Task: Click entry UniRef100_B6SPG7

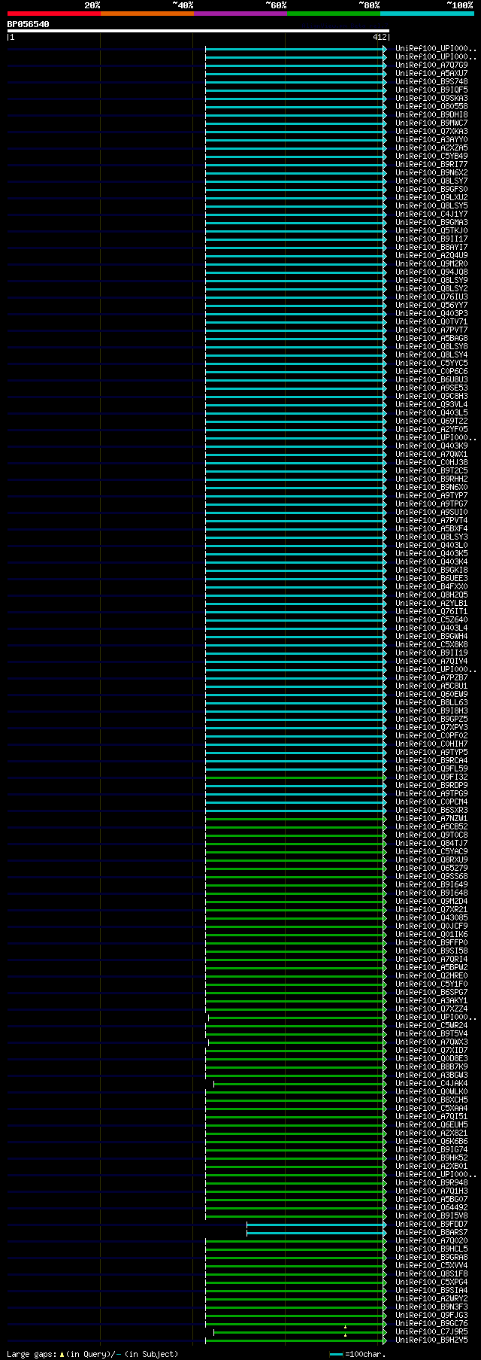Action: pos(431,993)
